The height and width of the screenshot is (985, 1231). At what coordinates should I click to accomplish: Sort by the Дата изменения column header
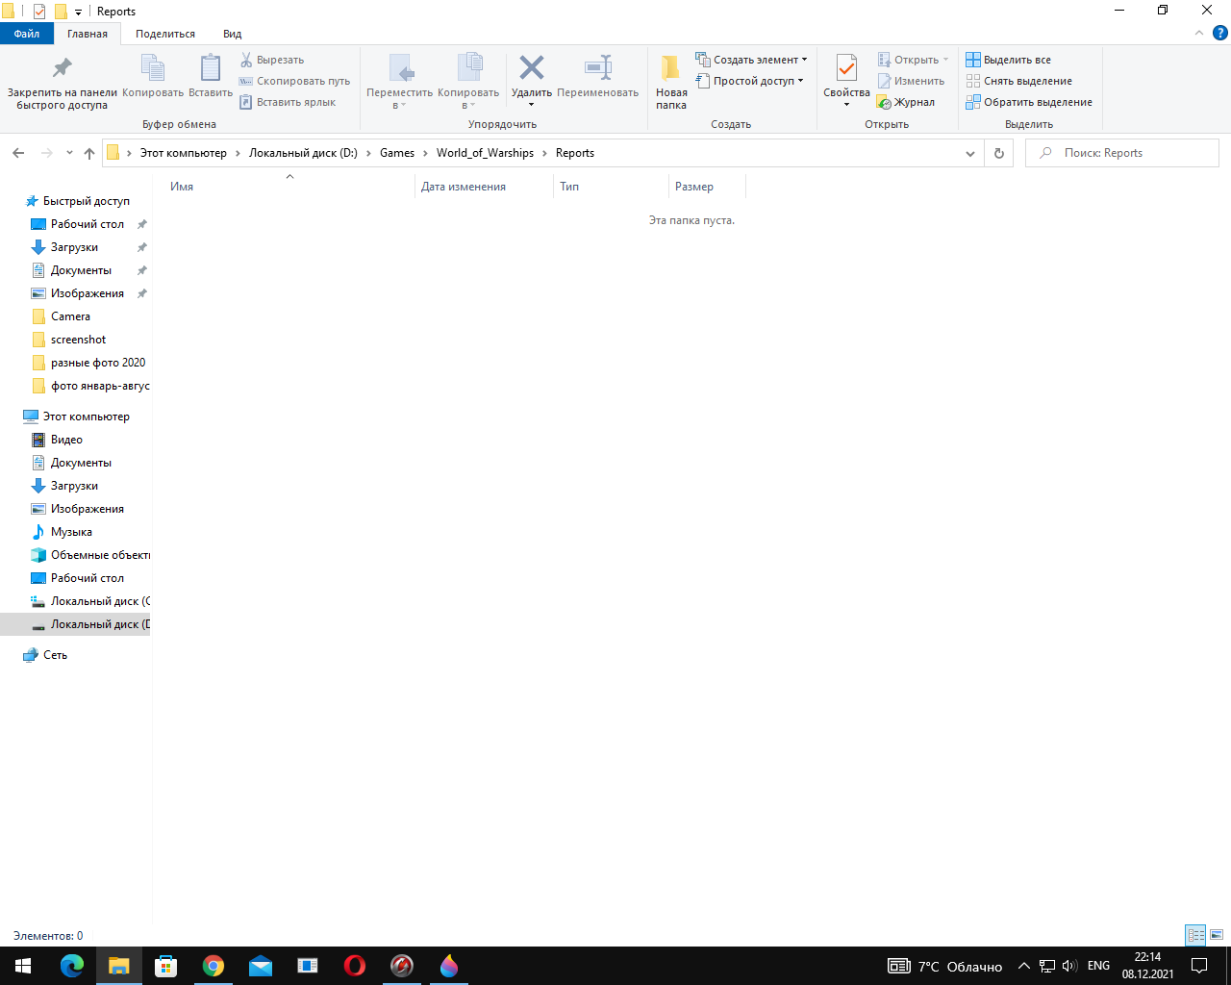coord(484,187)
